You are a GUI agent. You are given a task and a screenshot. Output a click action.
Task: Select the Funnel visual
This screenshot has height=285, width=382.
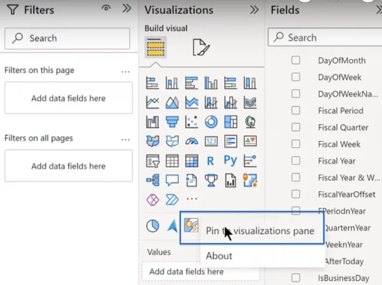tap(172, 122)
